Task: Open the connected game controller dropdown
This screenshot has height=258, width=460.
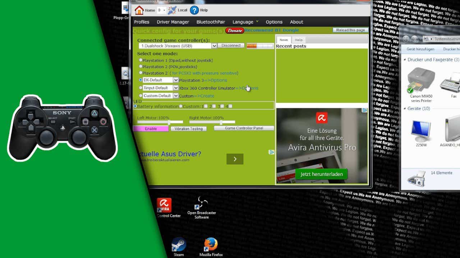Action: tap(214, 46)
